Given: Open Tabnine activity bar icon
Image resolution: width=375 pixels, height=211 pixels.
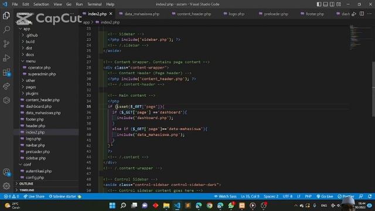Looking at the screenshot, I should 6,100.
